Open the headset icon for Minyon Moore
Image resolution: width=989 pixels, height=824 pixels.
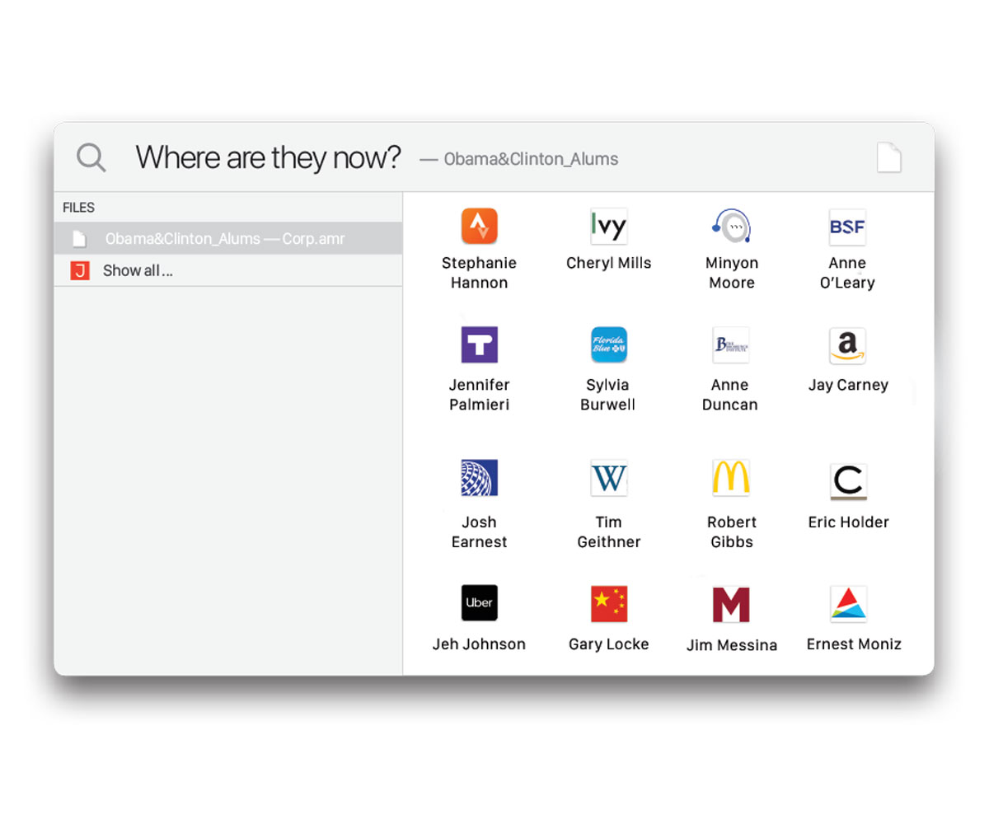(x=731, y=226)
